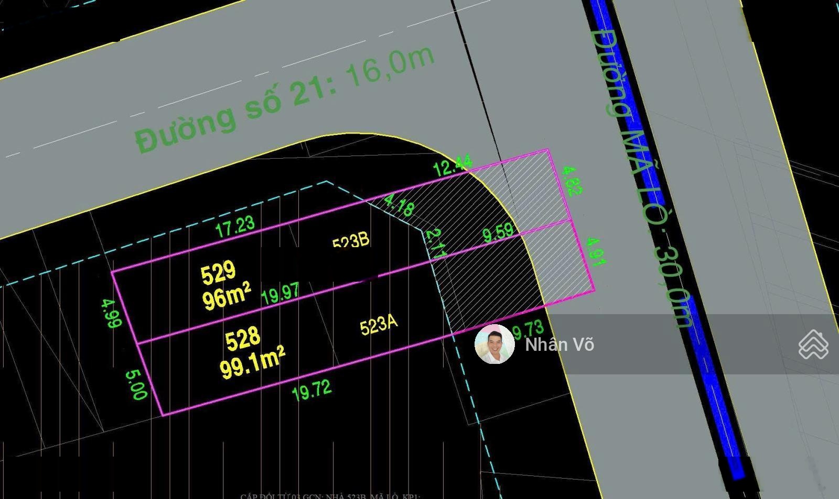Viewport: 839px width, 499px height.
Task: Click the Nhân Võ profile avatar
Action: (x=494, y=344)
